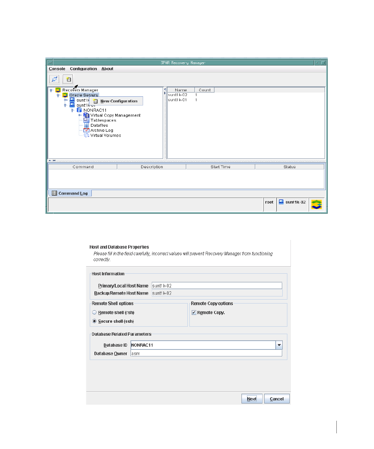Click the refresh toolbar icon
The height and width of the screenshot is (449, 374).
(54, 79)
